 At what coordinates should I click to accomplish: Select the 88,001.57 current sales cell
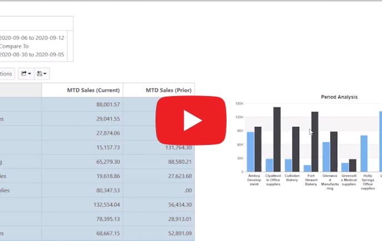pos(104,104)
